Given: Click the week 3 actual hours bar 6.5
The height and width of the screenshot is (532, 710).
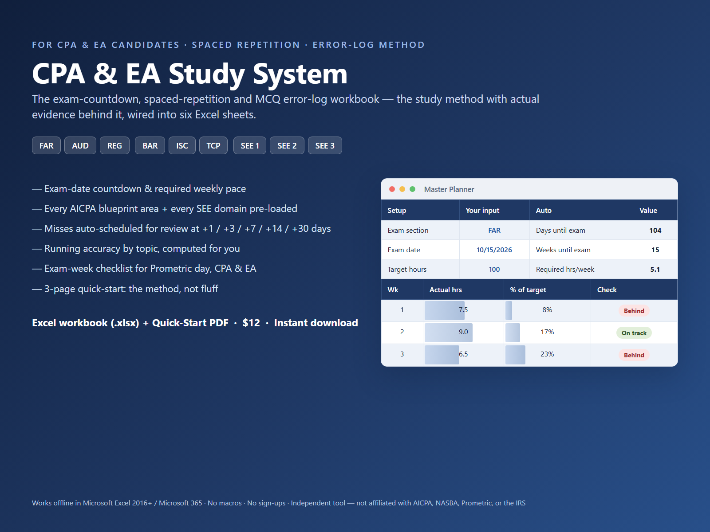Looking at the screenshot, I should 442,355.
